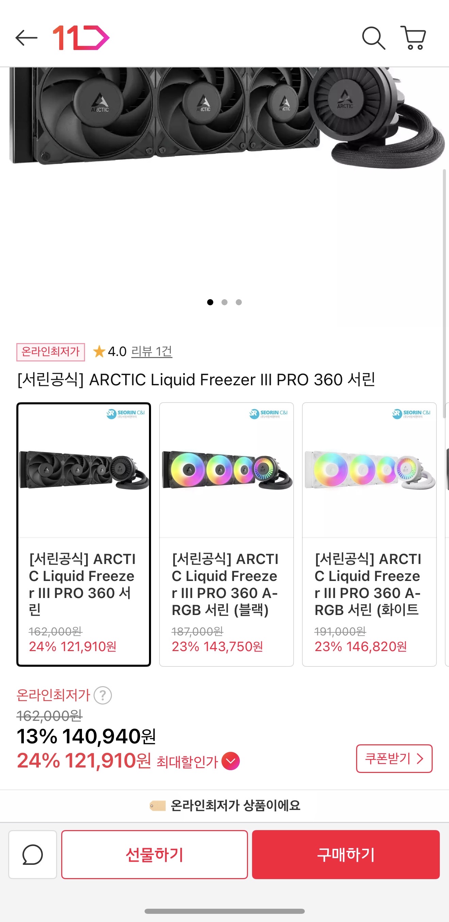The height and width of the screenshot is (922, 449).
Task: Tap the back arrow icon
Action: (27, 37)
